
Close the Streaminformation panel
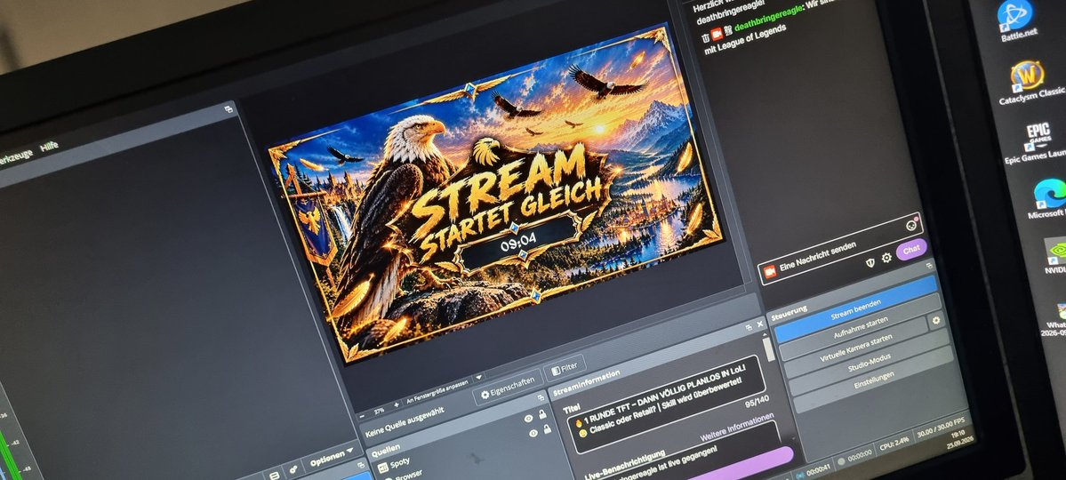point(759,325)
